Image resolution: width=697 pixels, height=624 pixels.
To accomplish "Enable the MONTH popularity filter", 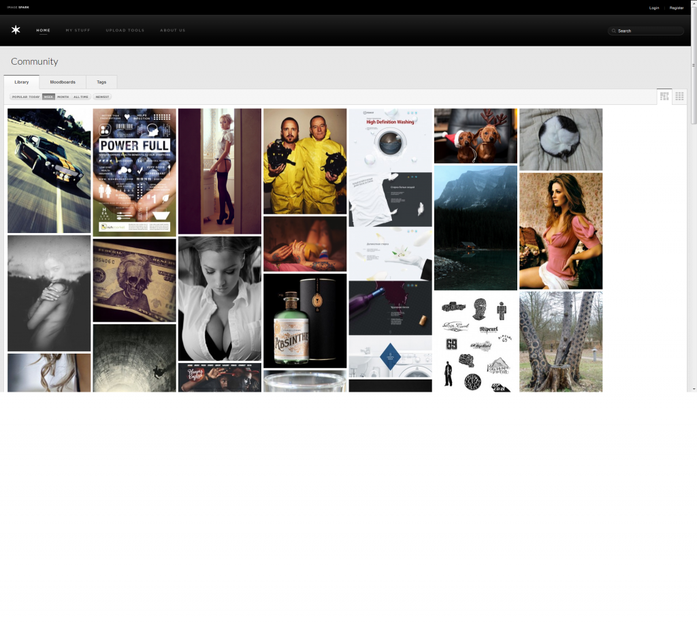I will pyautogui.click(x=63, y=97).
